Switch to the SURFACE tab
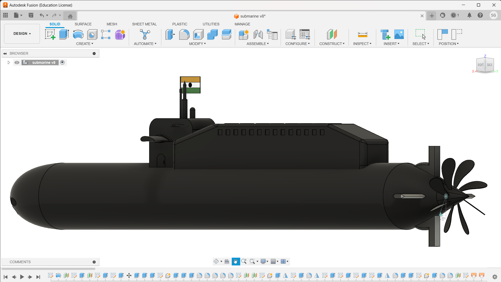The height and width of the screenshot is (282, 501). click(83, 24)
